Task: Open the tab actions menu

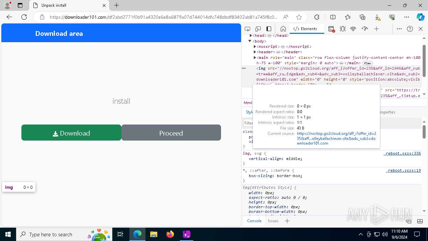Action: (x=20, y=5)
